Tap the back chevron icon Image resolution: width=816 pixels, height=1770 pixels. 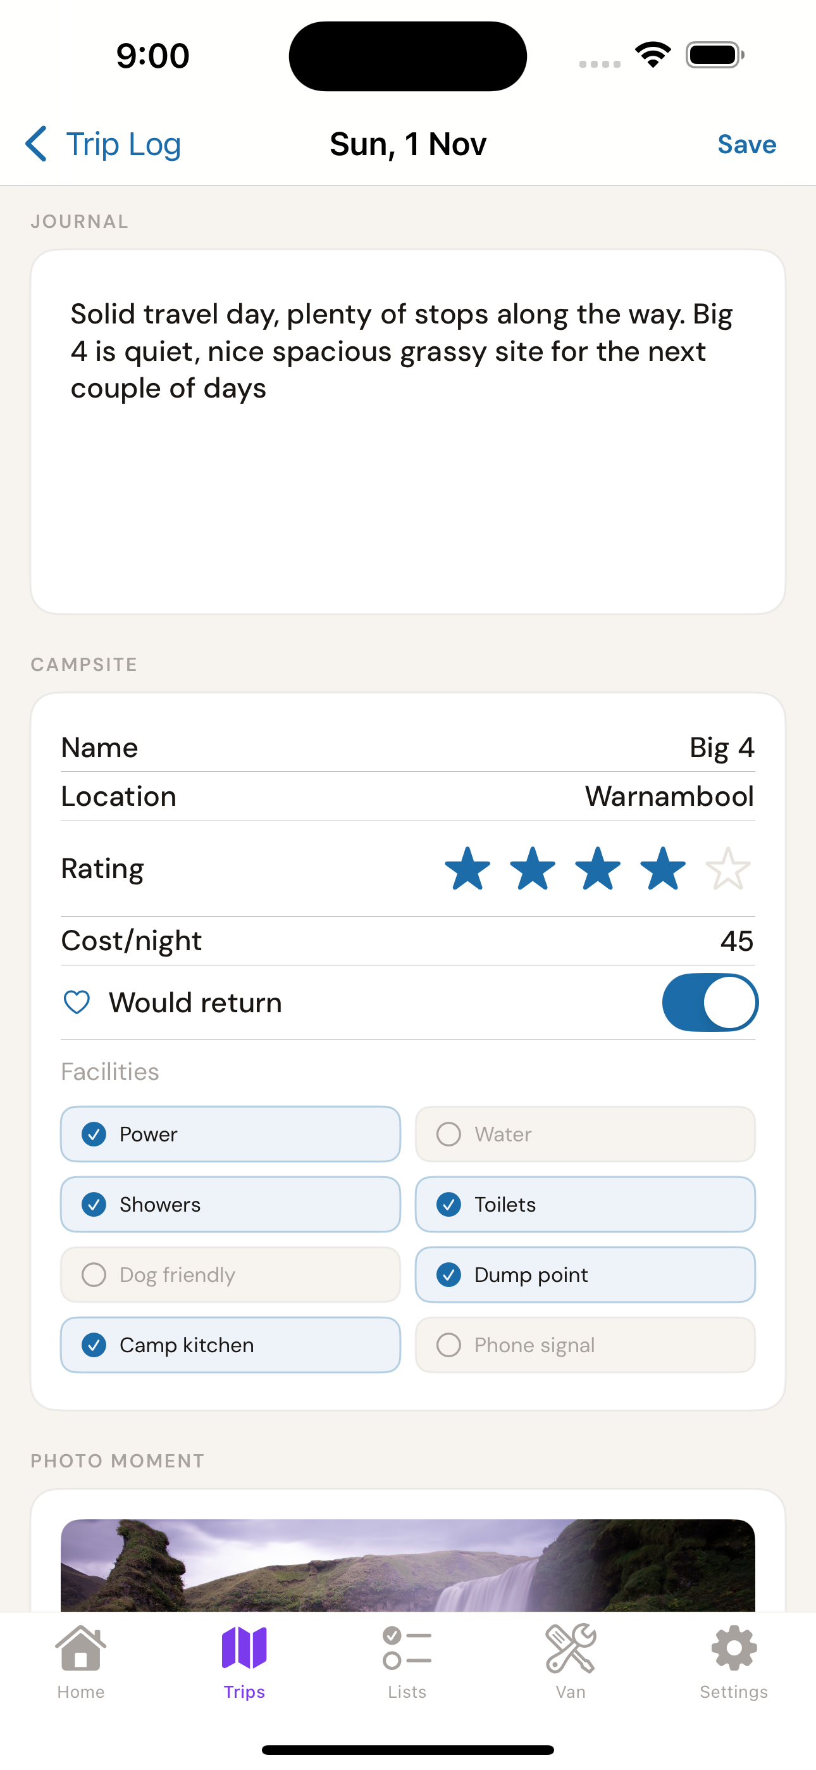tap(35, 144)
